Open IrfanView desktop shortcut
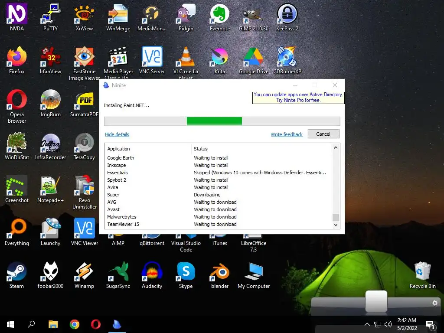 (x=50, y=60)
